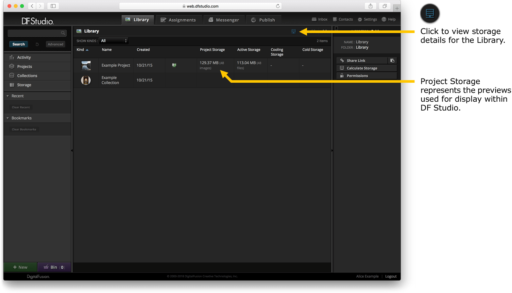Open the Show Kinds dropdown
Viewport: 512px width, 293px height.
tap(113, 41)
